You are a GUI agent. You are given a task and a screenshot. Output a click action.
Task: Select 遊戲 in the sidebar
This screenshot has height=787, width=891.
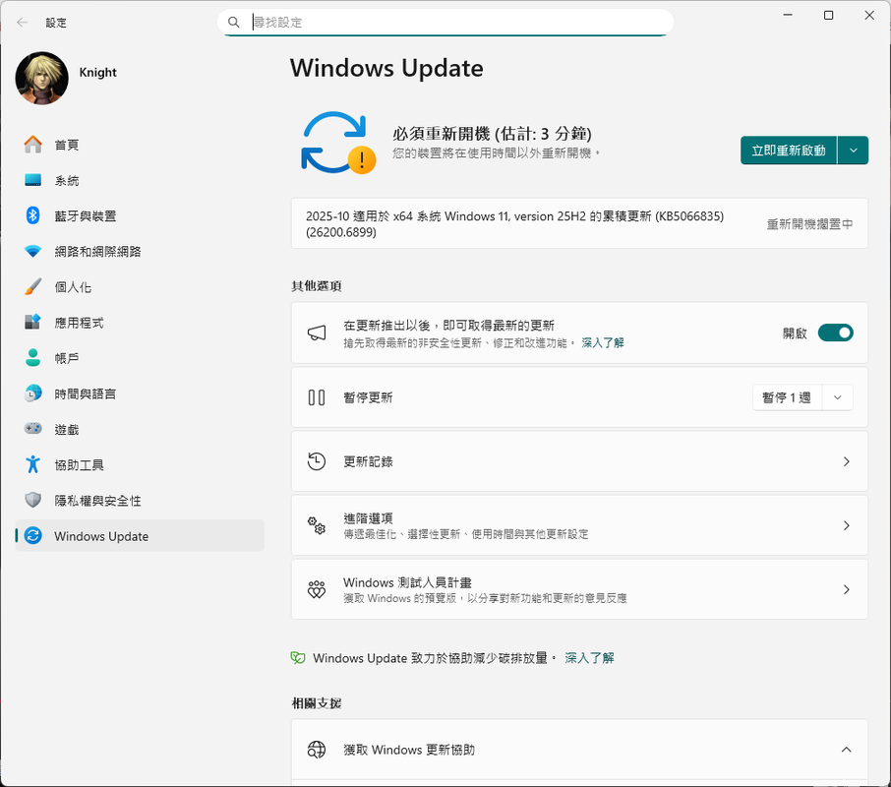(x=140, y=429)
